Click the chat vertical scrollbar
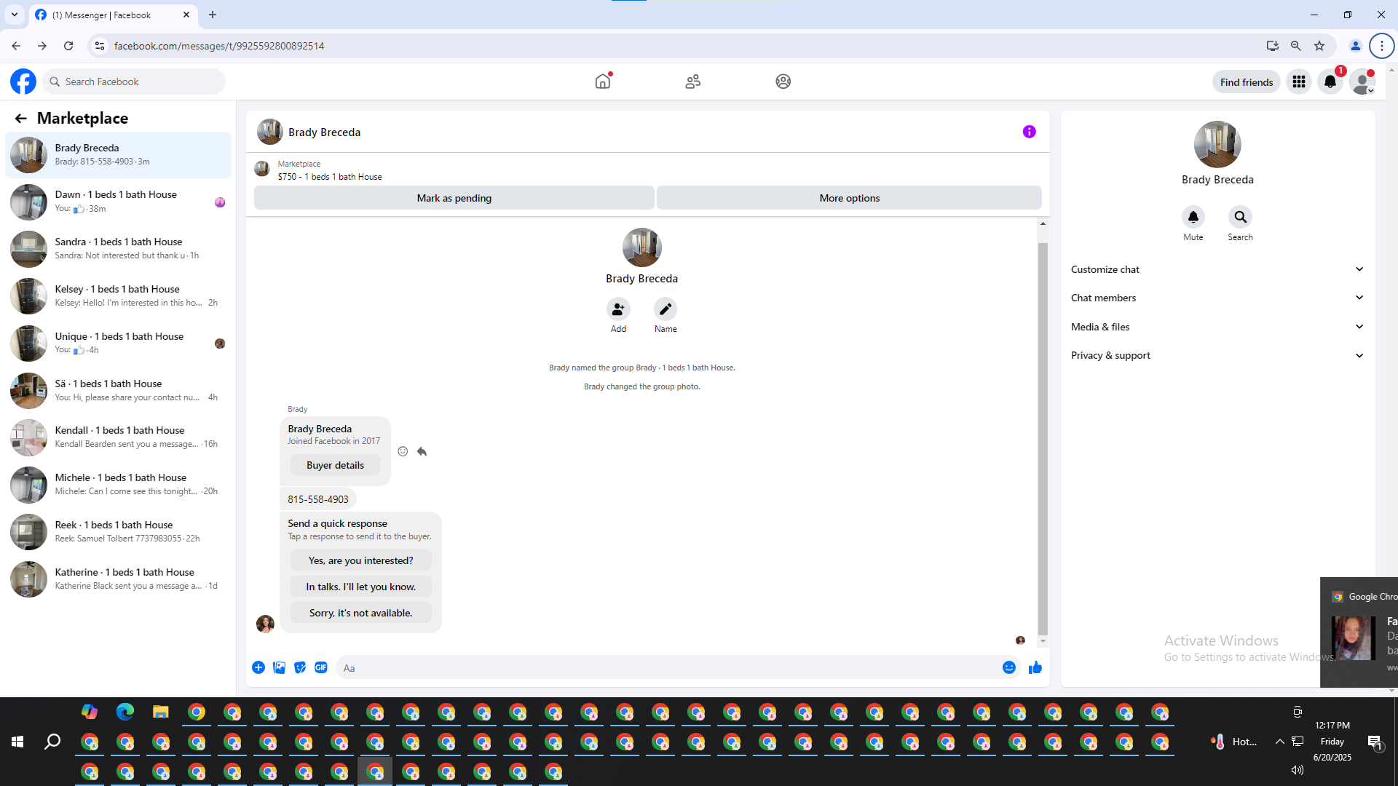 (1043, 437)
